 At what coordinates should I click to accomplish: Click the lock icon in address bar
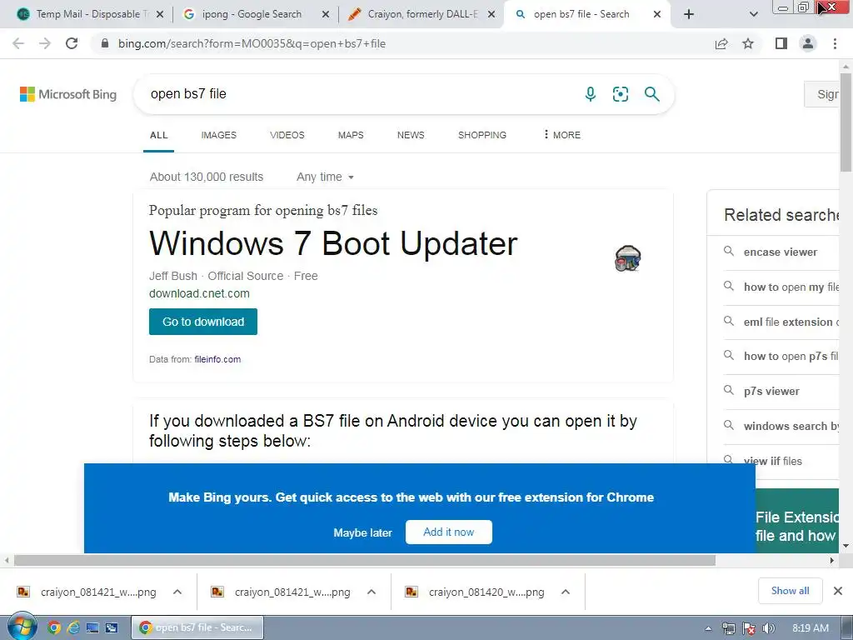pos(105,43)
